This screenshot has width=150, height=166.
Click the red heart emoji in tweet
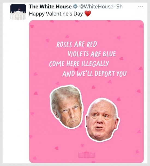(88, 14)
